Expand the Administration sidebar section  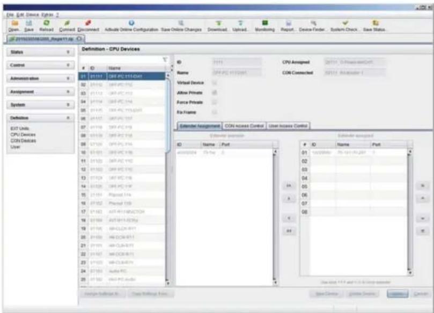point(40,79)
